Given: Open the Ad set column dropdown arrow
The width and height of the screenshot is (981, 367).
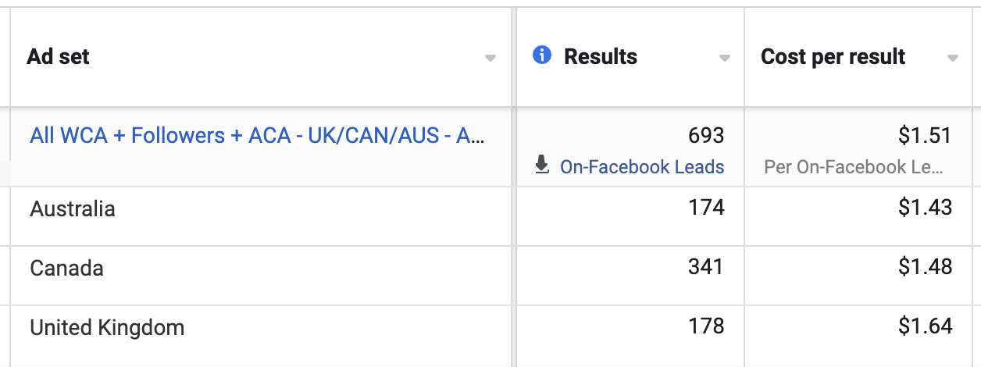Looking at the screenshot, I should (x=490, y=59).
